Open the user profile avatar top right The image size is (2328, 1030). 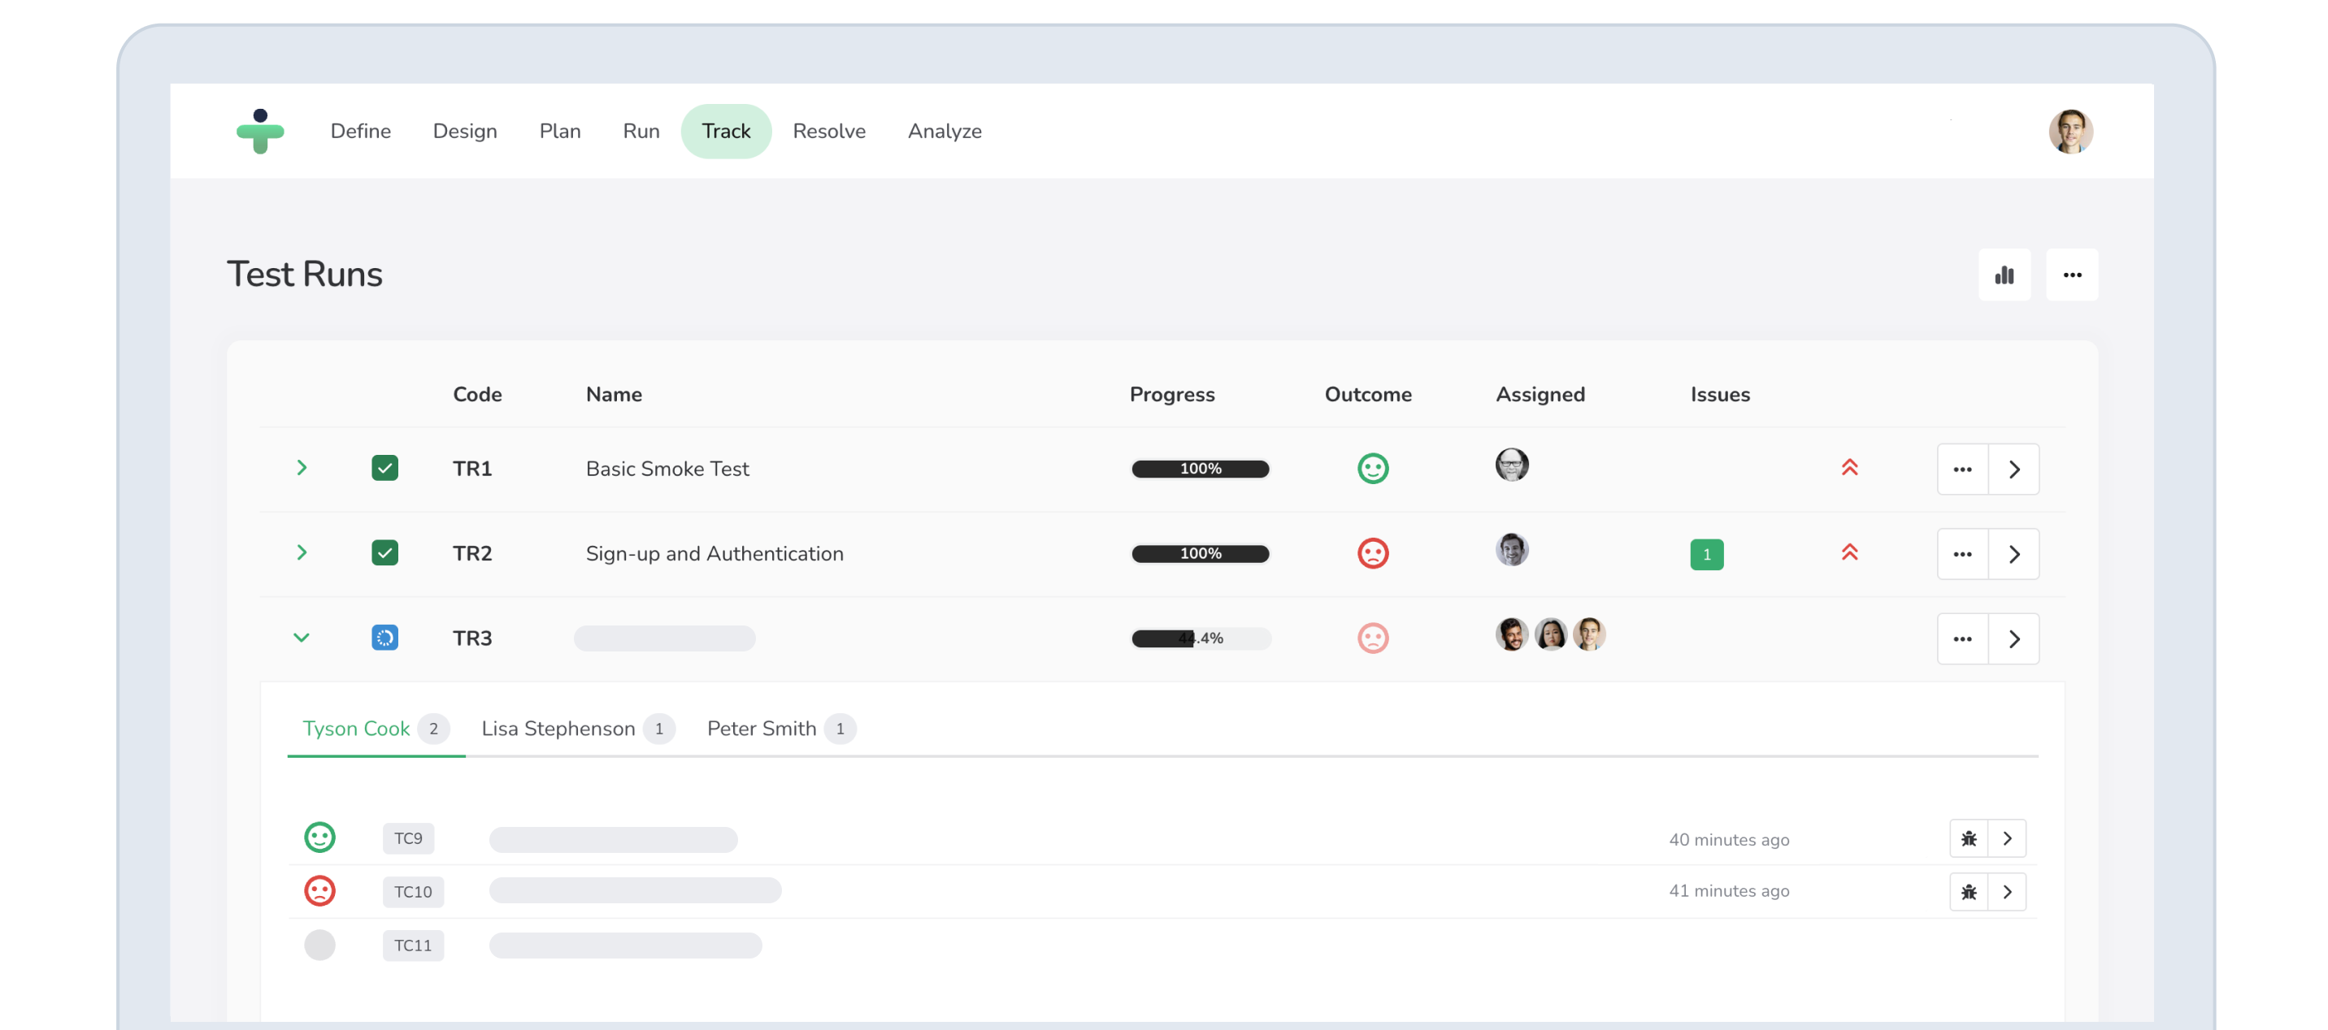(2070, 131)
